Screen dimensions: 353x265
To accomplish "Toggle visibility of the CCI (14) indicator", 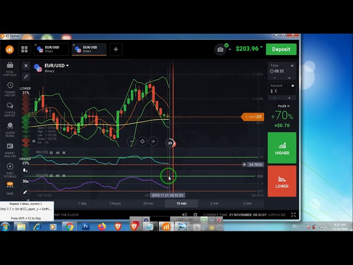I will click(x=57, y=176).
